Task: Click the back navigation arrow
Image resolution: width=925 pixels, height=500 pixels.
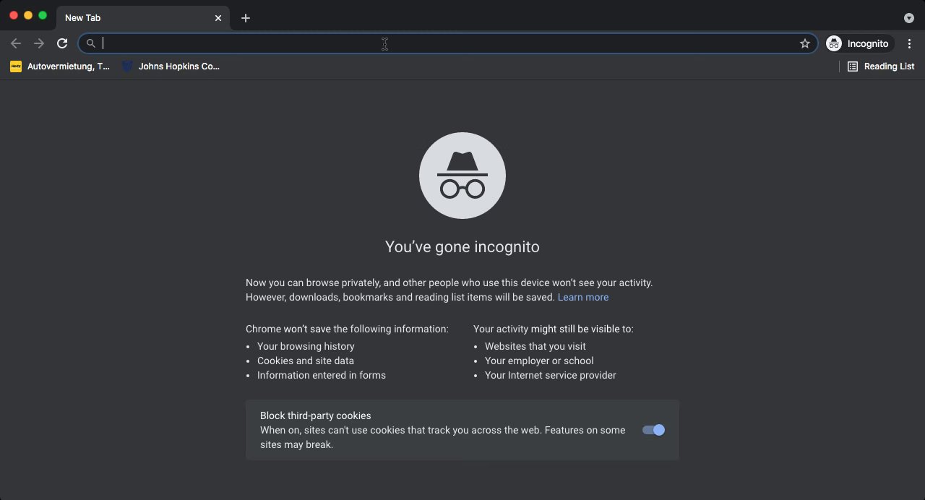Action: tap(16, 44)
